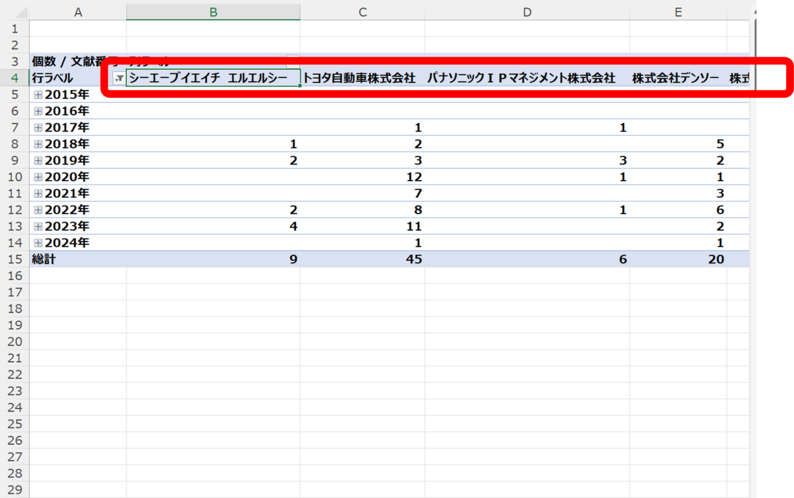Click the パナソニックＩＰマネジメント株式会社 header cell
The height and width of the screenshot is (498, 794).
(x=527, y=78)
